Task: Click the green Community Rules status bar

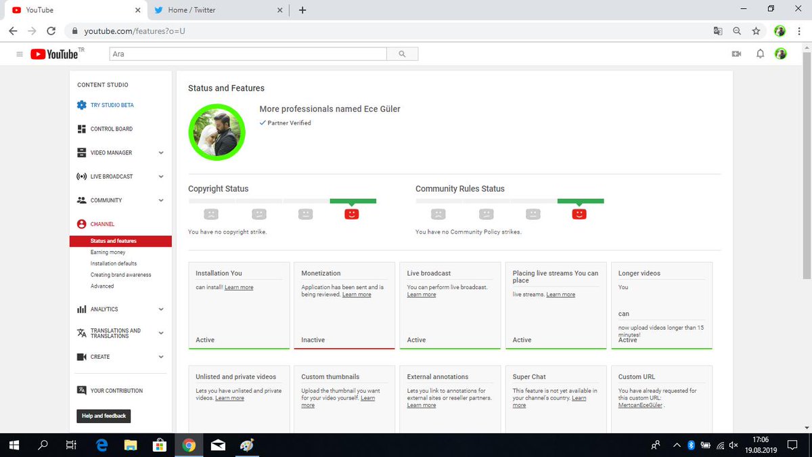Action: (581, 201)
